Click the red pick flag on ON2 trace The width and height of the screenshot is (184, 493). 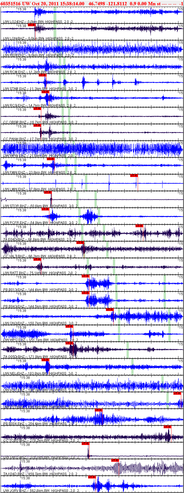(x=110, y=310)
